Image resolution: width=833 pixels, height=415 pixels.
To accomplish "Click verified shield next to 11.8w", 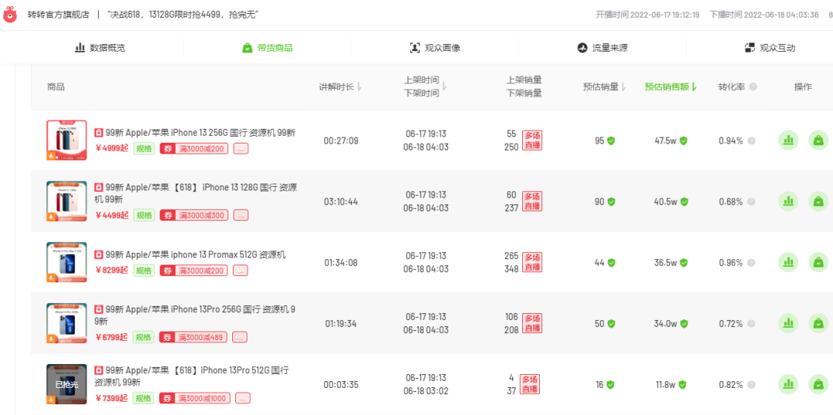I will tap(683, 385).
